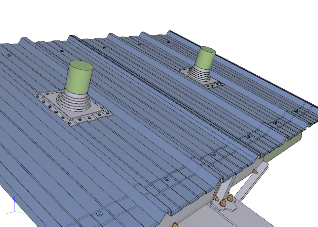
Task: Select the brass bolt on the diagonal brace
Action: click(x=254, y=172)
